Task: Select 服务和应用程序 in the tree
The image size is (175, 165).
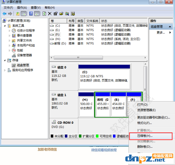Action: pyautogui.click(x=23, y=70)
